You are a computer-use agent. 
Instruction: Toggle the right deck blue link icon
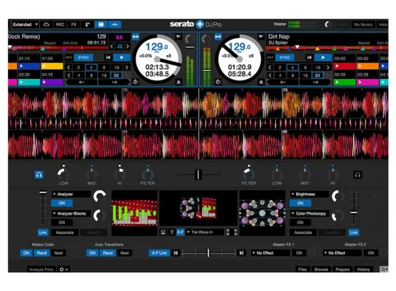(x=218, y=37)
